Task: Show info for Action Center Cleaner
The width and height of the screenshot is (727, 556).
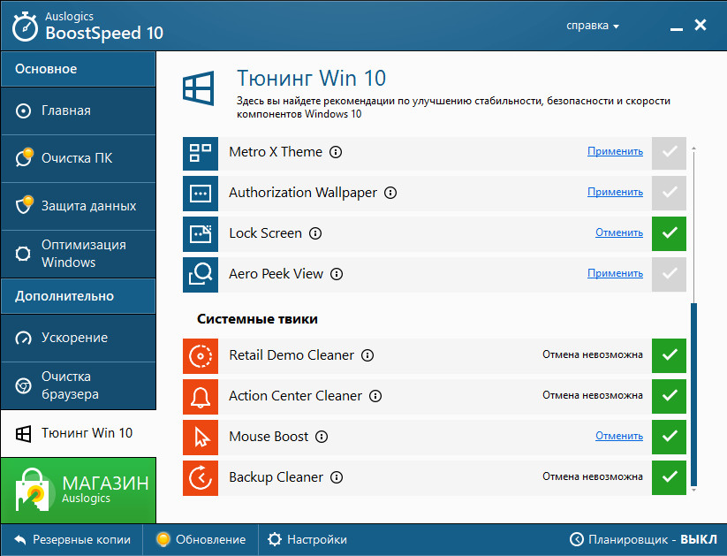Action: [375, 396]
